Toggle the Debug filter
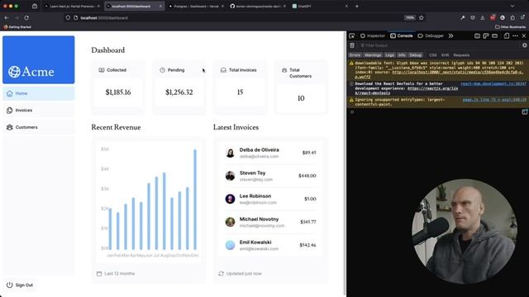The image size is (529, 297). pos(415,55)
